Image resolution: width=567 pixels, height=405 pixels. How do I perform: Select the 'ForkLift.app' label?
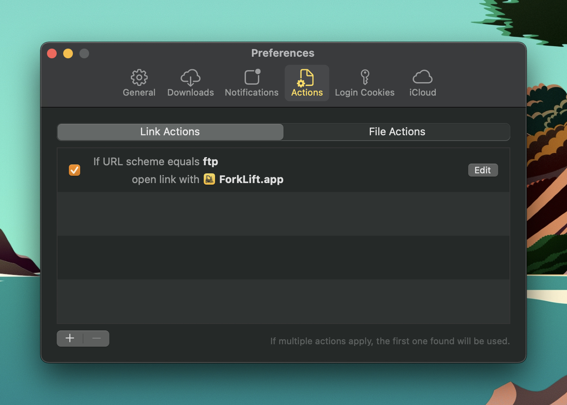coord(251,179)
